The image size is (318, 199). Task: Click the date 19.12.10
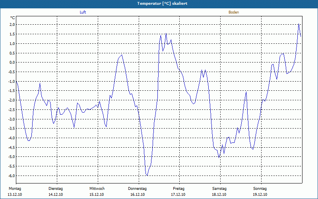tap(260, 195)
